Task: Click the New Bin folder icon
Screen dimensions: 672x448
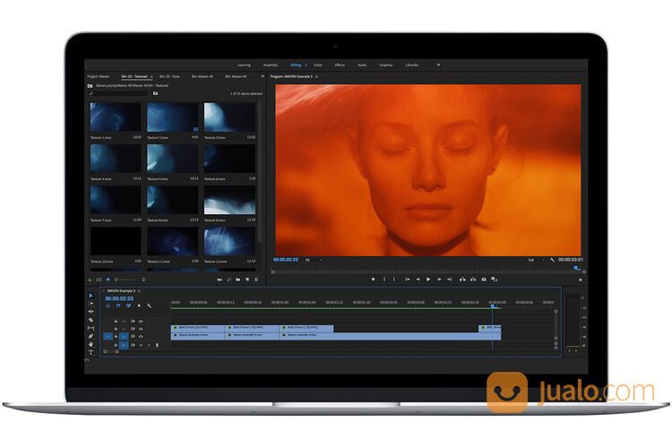Action: pyautogui.click(x=237, y=280)
